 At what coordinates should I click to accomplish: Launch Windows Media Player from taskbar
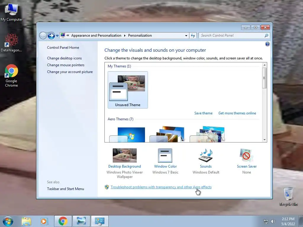point(44,221)
